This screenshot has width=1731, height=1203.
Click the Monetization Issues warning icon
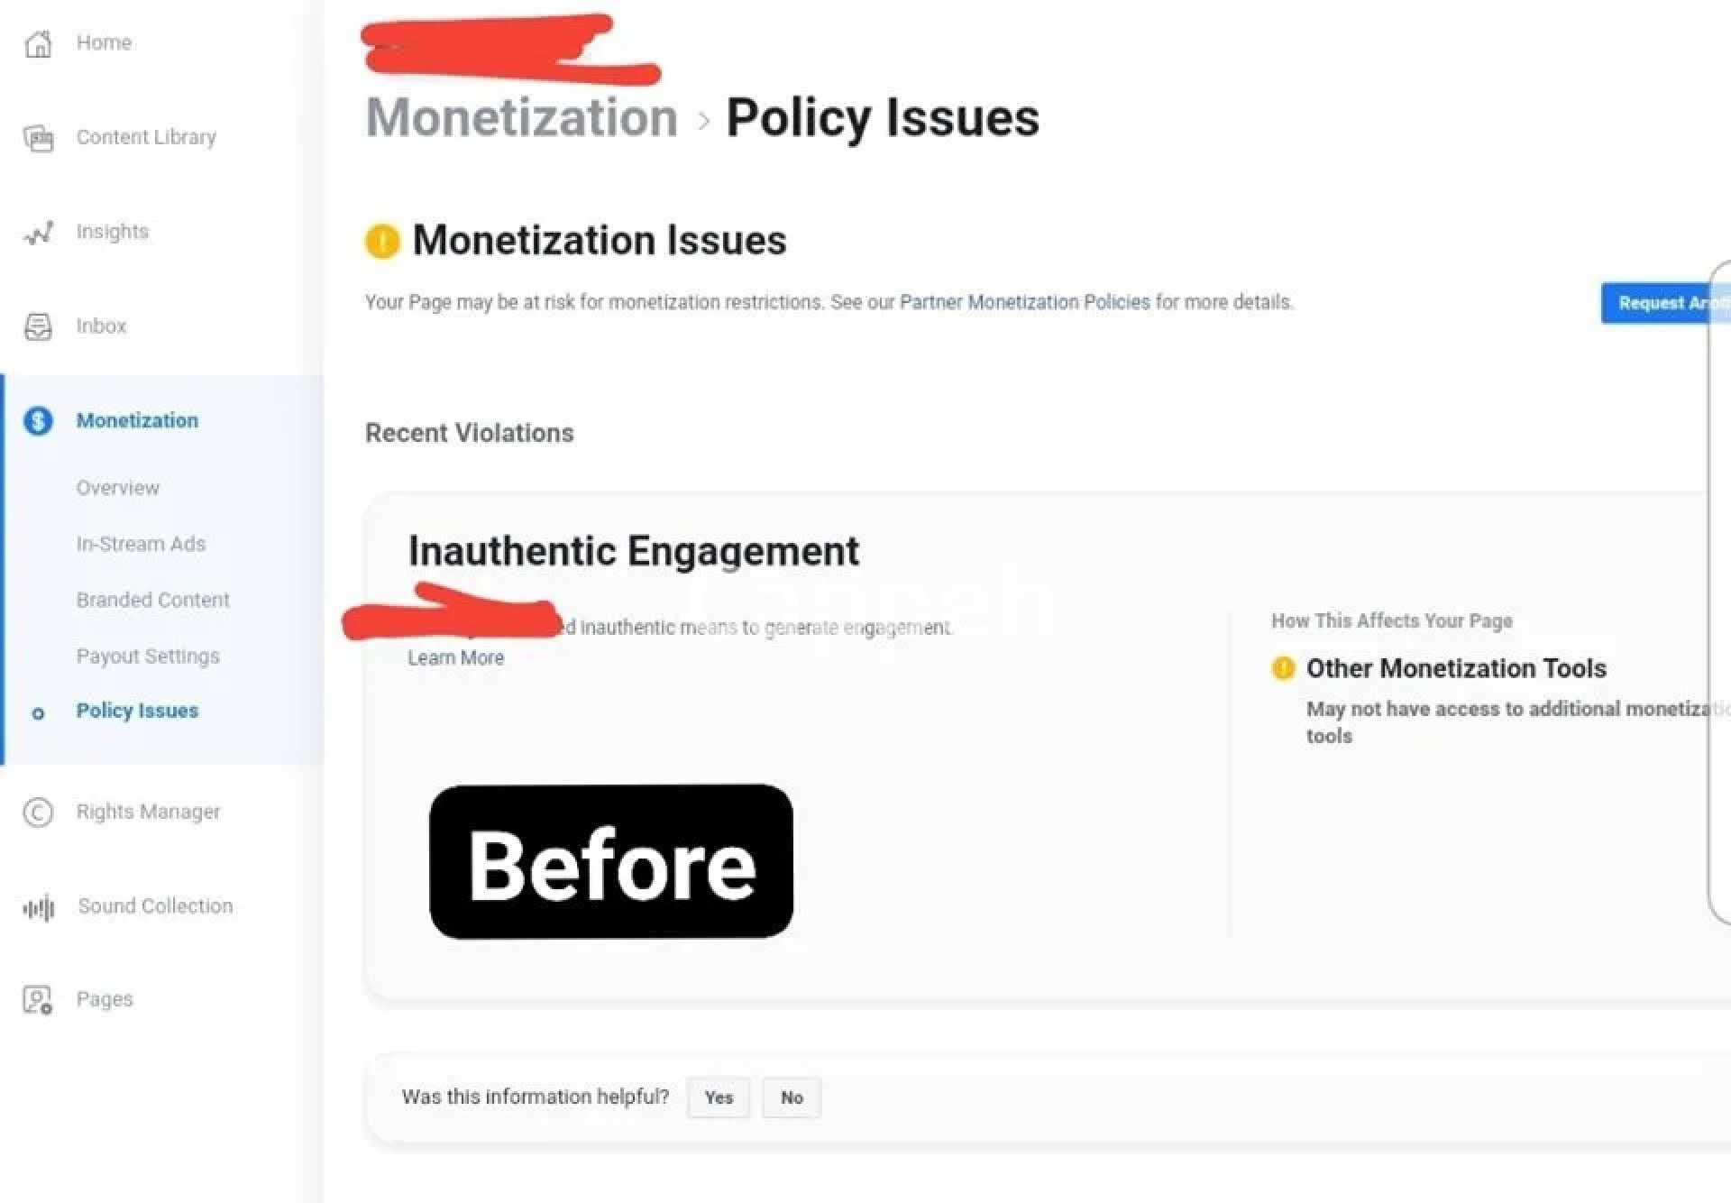click(382, 242)
